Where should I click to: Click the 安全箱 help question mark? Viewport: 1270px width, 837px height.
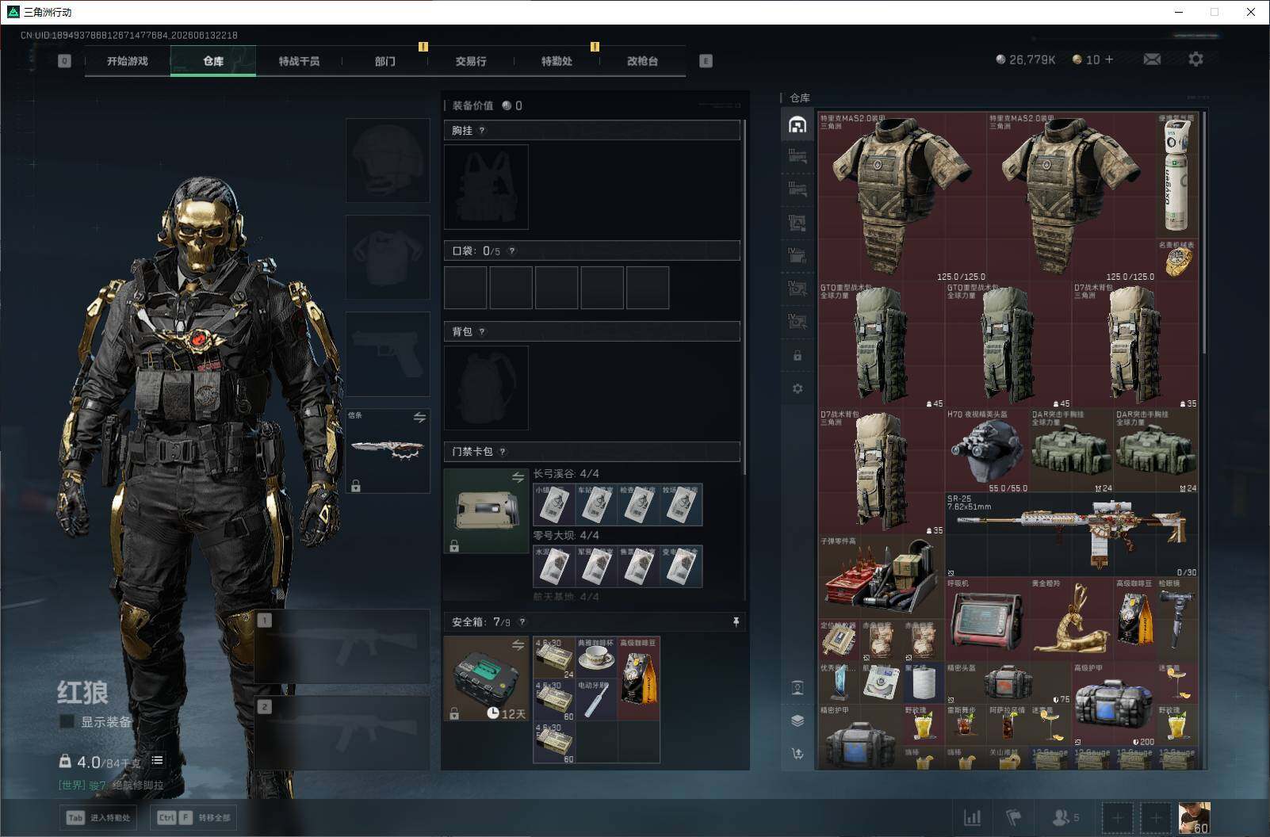point(522,622)
